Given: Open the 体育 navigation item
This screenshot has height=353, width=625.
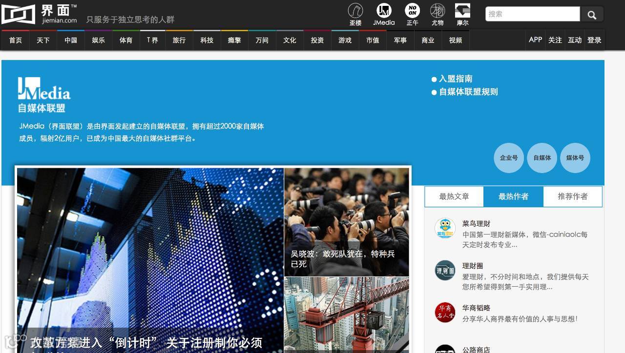Looking at the screenshot, I should click(126, 40).
